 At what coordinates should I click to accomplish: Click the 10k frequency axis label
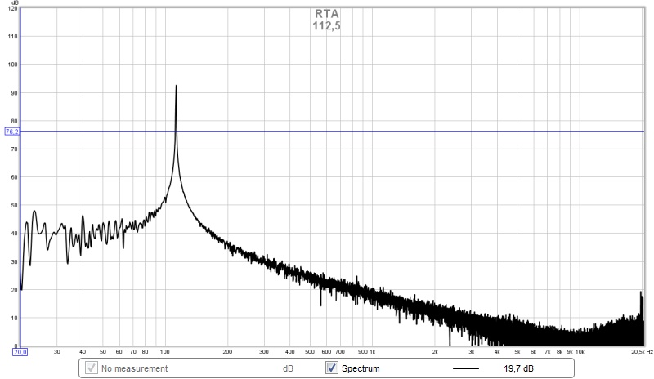(580, 352)
